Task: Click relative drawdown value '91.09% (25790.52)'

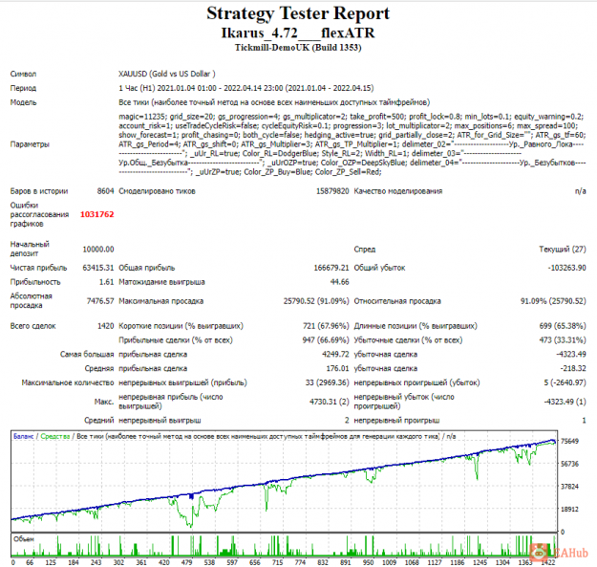Action: coord(553,301)
